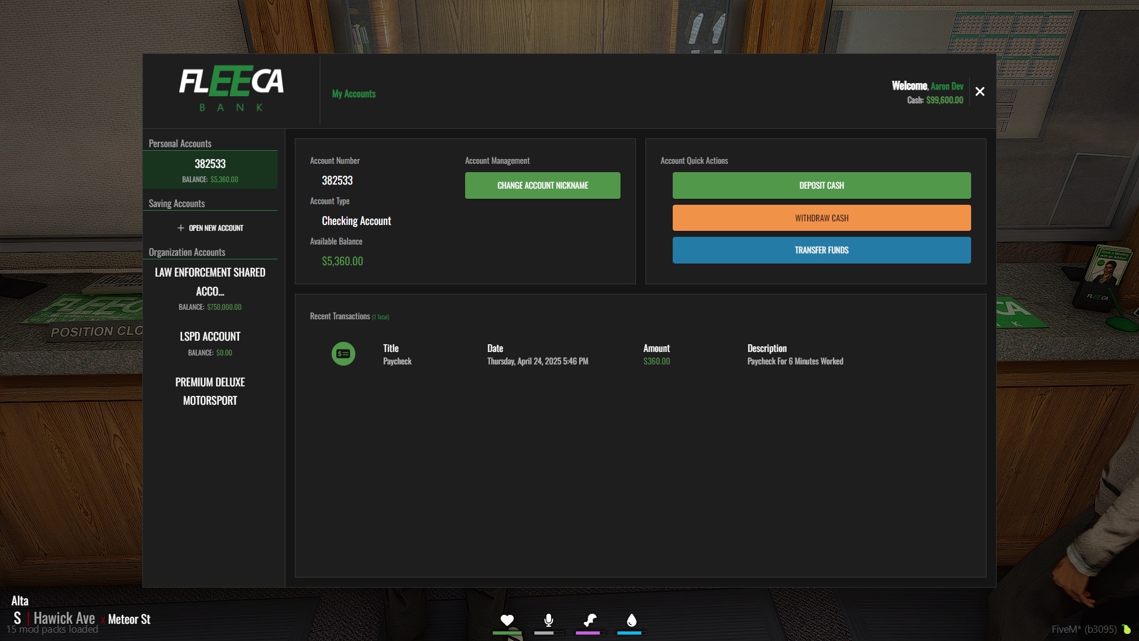Click the Organization Accounts section header

point(187,252)
